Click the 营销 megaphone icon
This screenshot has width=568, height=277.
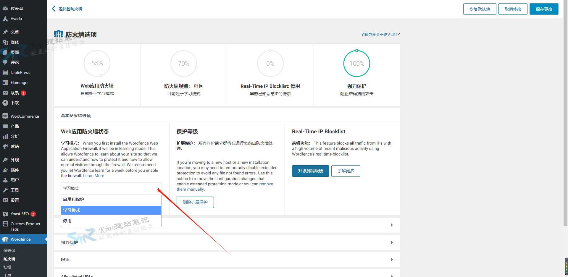pos(5,146)
